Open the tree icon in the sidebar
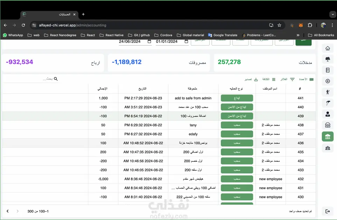Viewport: 337px width, 220px height. (328, 59)
